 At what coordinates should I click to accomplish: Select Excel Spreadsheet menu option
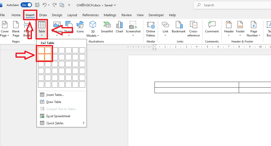pos(58,116)
